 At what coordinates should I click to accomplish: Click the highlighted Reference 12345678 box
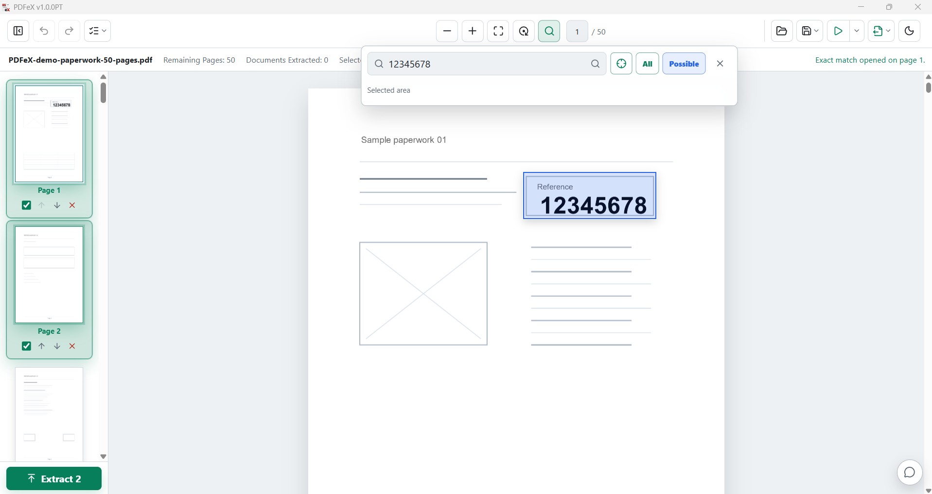pos(590,196)
